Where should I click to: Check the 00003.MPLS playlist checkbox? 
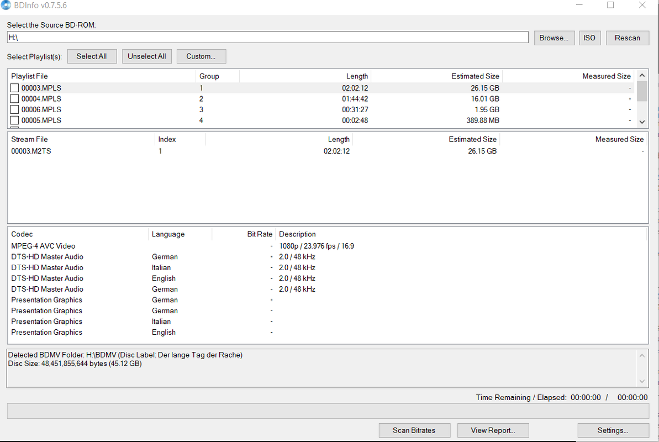[x=14, y=88]
